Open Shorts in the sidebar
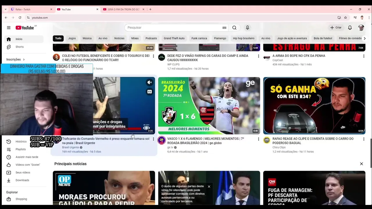Image resolution: width=372 pixels, height=209 pixels. (x=23, y=47)
